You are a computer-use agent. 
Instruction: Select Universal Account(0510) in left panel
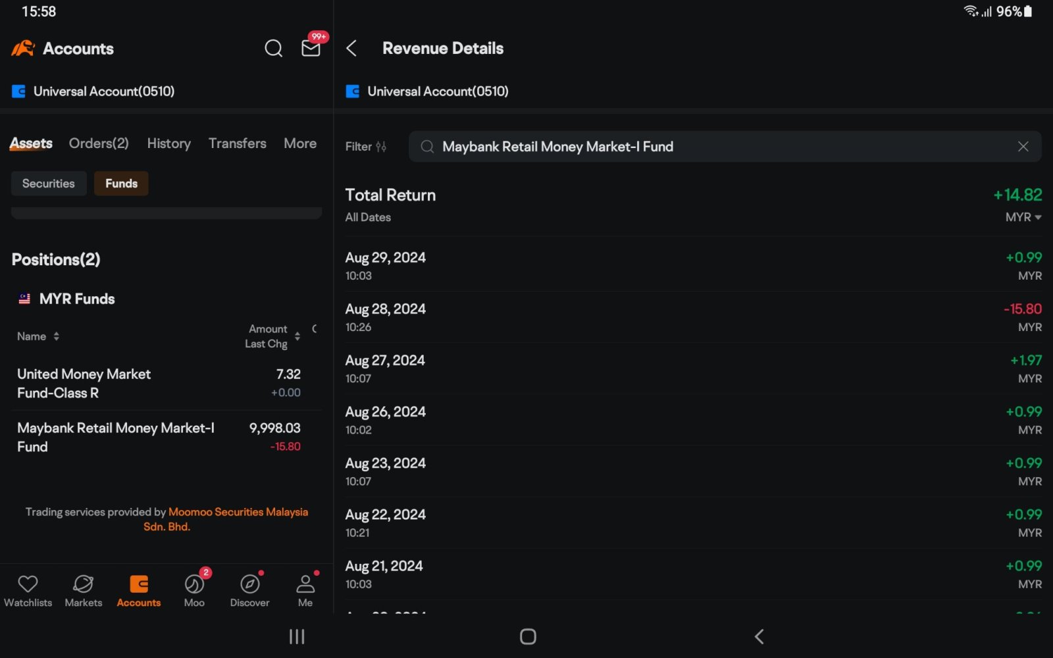click(x=104, y=91)
